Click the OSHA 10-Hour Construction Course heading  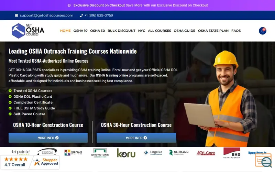(x=48, y=125)
